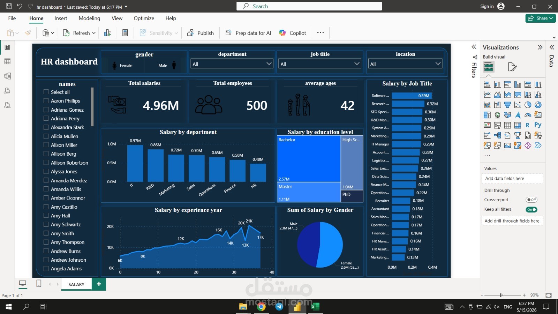558x314 pixels.
Task: Switch to mobile layout icon
Action: tap(39, 284)
